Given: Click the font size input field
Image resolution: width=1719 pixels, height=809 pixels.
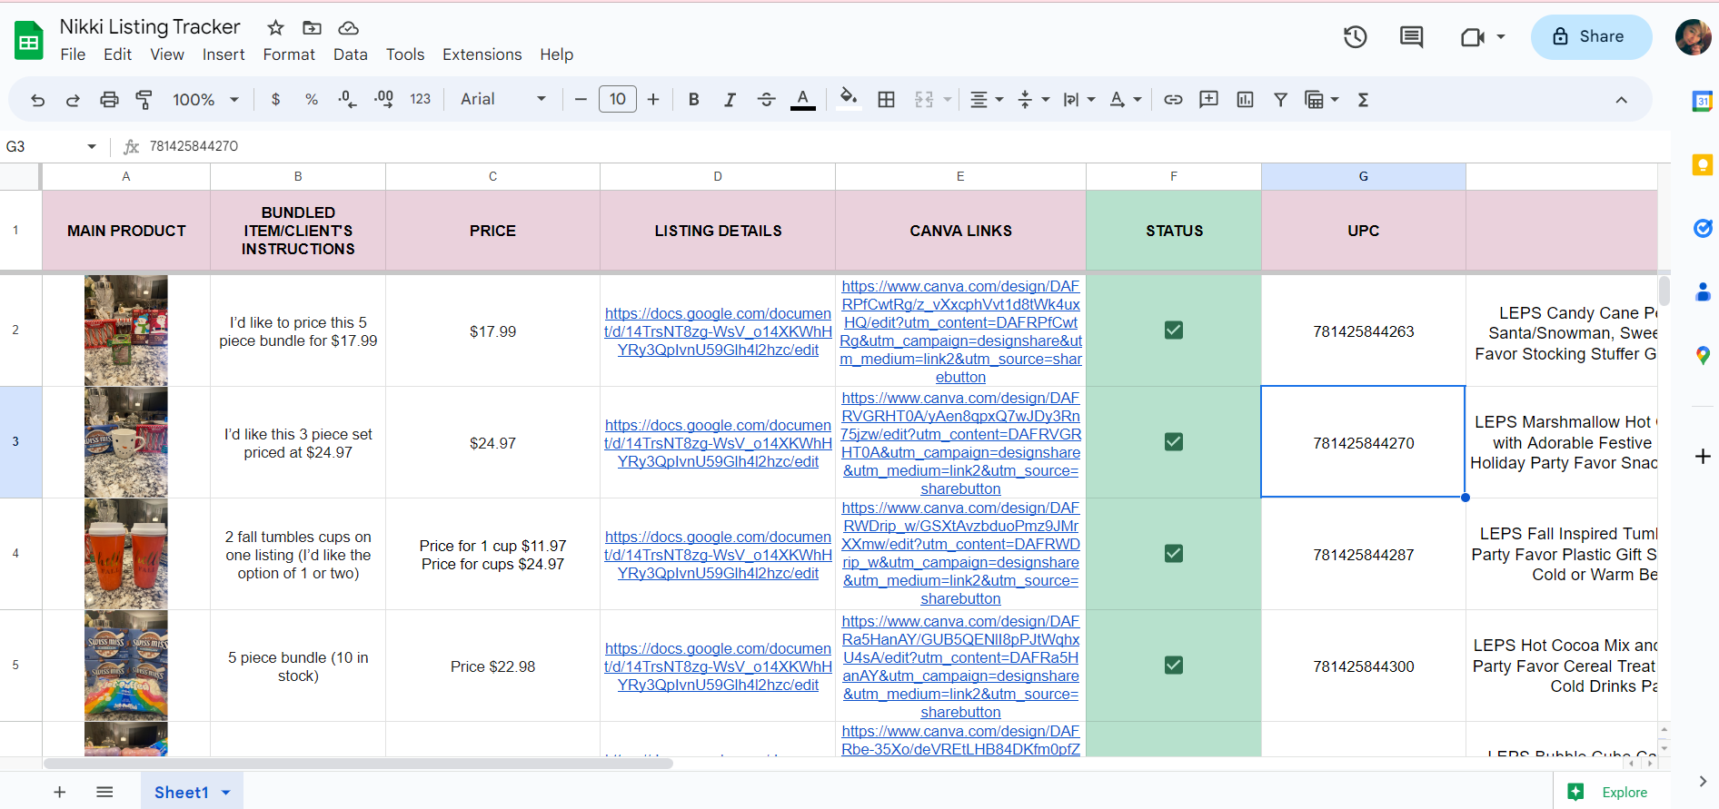Looking at the screenshot, I should tap(617, 100).
